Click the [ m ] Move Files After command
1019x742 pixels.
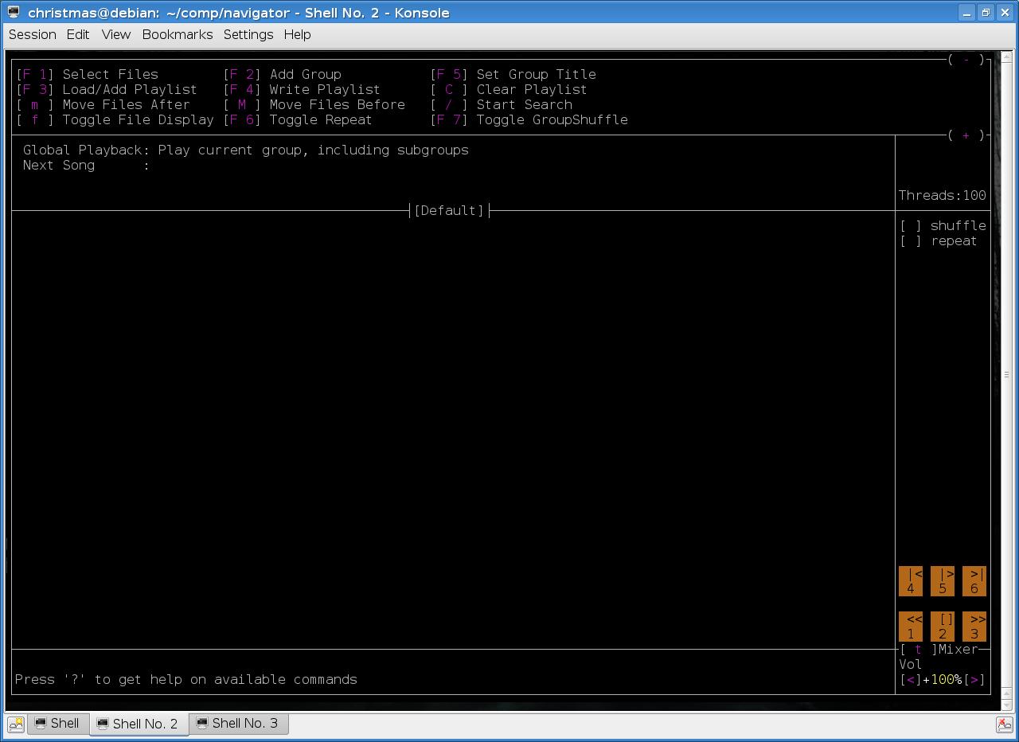tap(103, 104)
